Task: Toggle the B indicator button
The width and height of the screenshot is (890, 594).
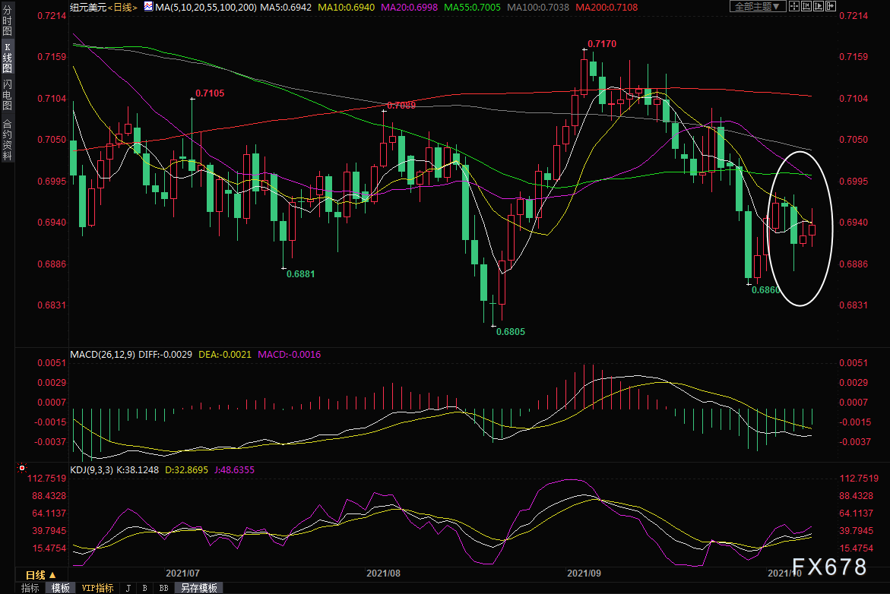Action: (144, 588)
